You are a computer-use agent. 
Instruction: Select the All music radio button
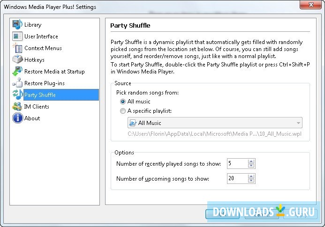click(x=123, y=102)
